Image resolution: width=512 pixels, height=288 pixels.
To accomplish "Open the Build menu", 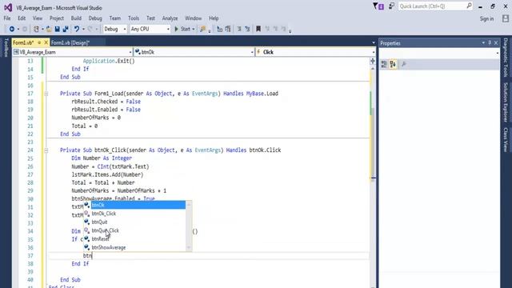I will tap(76, 18).
